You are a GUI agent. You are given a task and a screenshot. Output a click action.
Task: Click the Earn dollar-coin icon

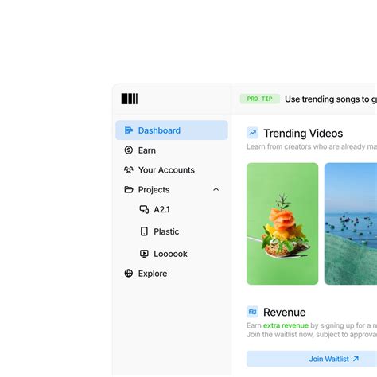[x=129, y=150]
